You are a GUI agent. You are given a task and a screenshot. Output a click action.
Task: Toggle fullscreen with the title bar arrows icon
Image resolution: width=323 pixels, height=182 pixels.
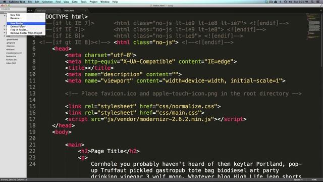coord(320,6)
